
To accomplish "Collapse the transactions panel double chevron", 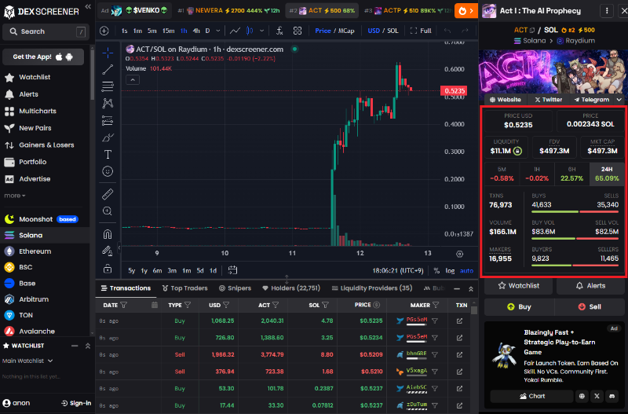I will click(x=471, y=289).
